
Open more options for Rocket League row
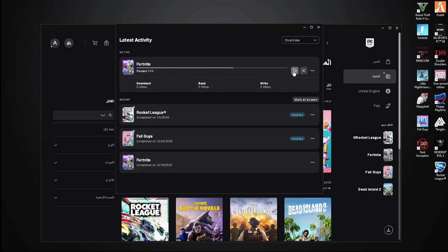312,115
